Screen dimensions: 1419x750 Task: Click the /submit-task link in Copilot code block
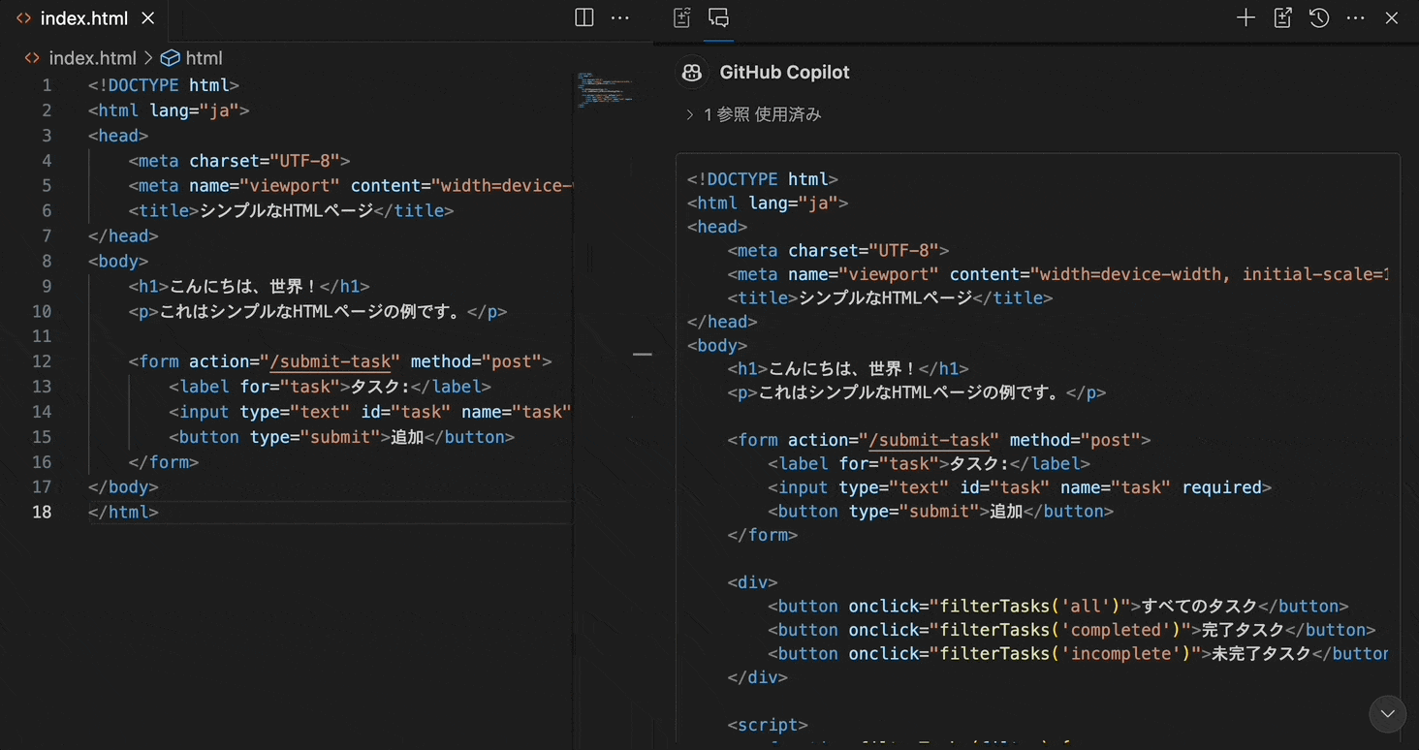pos(929,440)
